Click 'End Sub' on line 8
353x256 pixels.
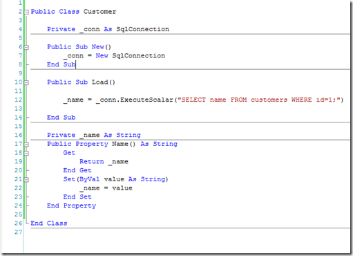pos(61,64)
